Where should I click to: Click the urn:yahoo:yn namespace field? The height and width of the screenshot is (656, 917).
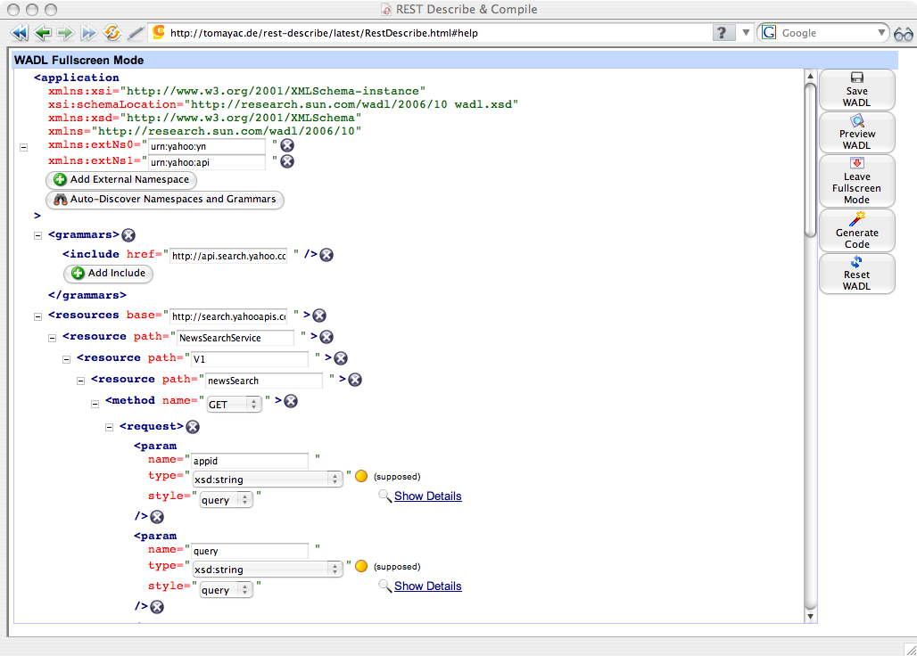[206, 146]
